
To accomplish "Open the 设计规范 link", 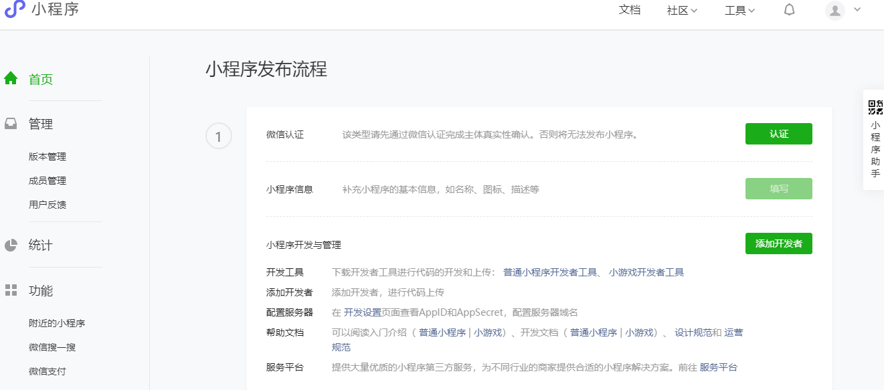I will coord(693,332).
